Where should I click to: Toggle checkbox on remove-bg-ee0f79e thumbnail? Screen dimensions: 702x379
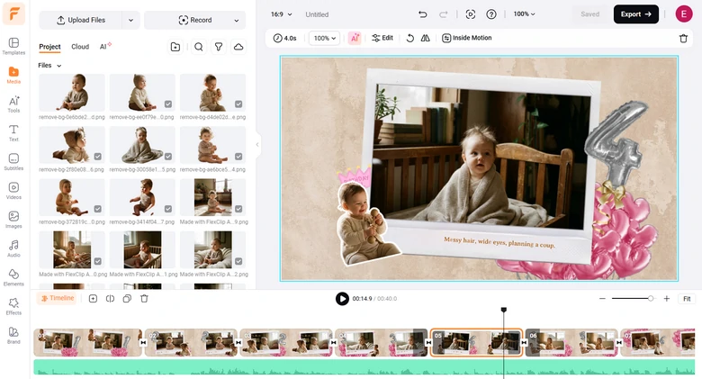[168, 104]
